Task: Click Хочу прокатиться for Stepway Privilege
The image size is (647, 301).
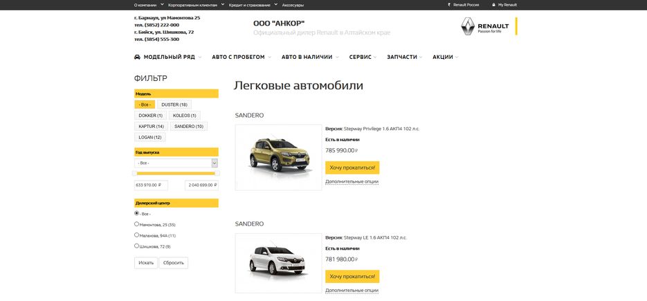Action: (x=352, y=167)
